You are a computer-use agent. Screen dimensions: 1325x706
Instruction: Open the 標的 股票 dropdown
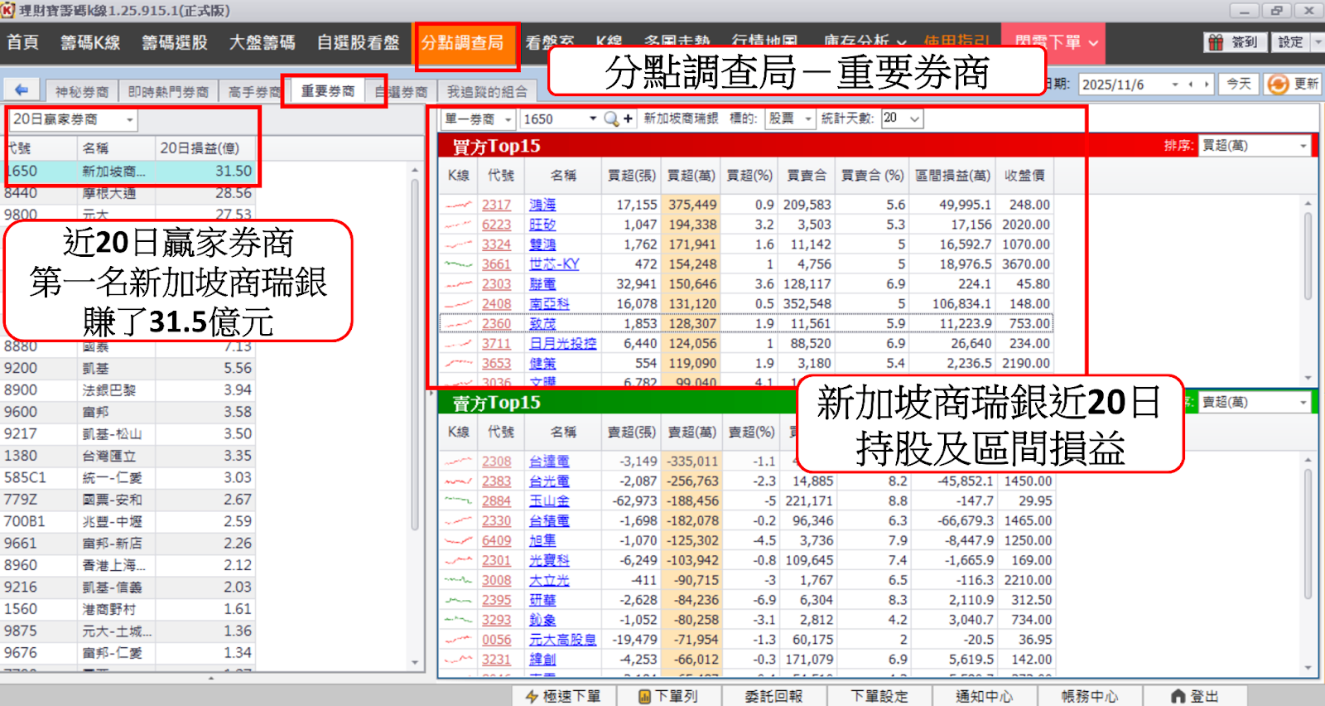click(808, 119)
